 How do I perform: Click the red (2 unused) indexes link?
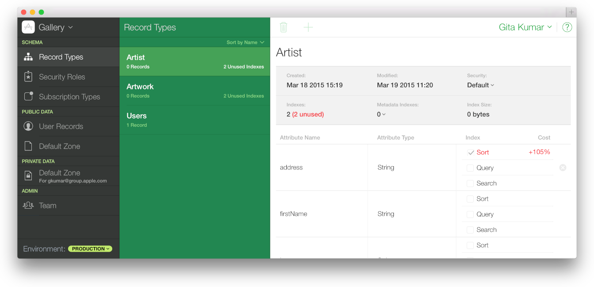click(x=304, y=114)
